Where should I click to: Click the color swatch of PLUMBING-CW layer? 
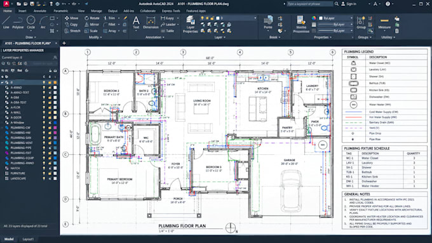coord(55,128)
